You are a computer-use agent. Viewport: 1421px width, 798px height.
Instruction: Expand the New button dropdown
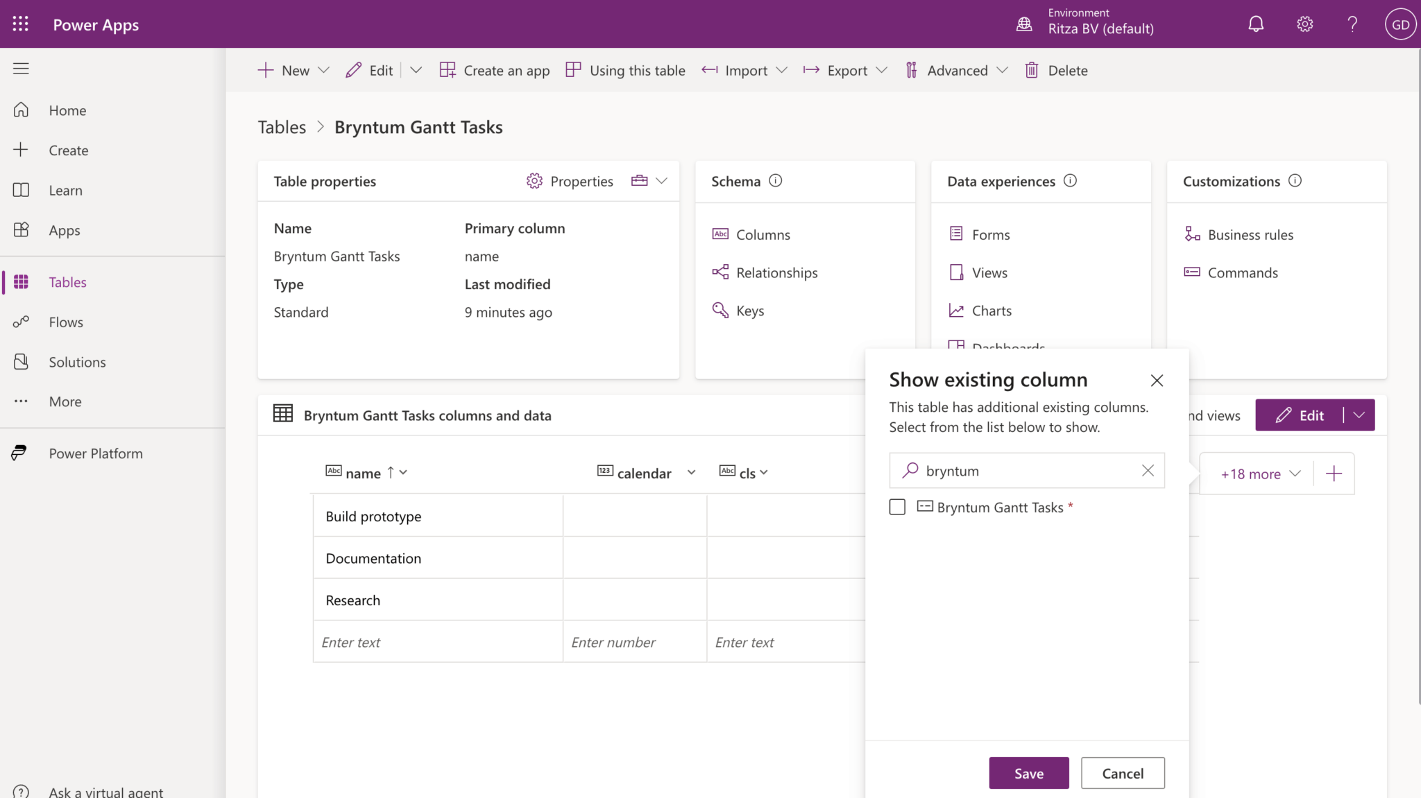point(324,70)
